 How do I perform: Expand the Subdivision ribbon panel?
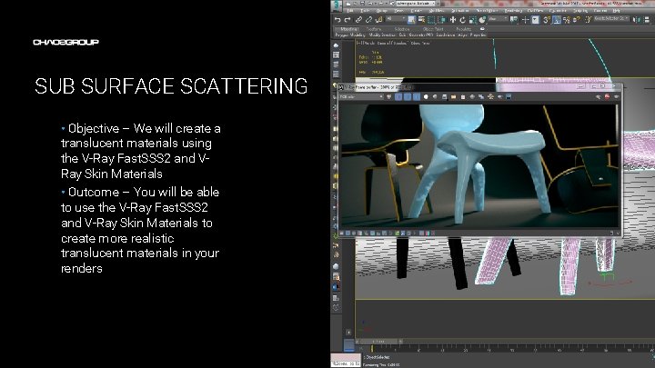click(445, 35)
